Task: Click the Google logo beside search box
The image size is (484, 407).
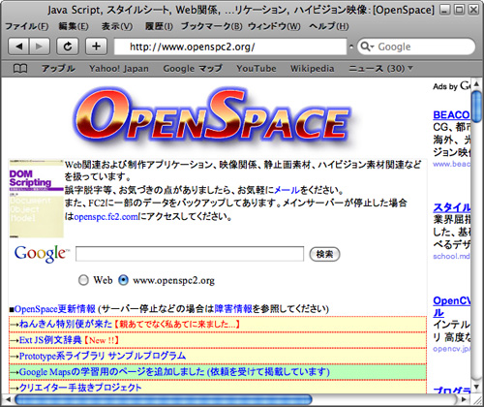Action: point(42,254)
